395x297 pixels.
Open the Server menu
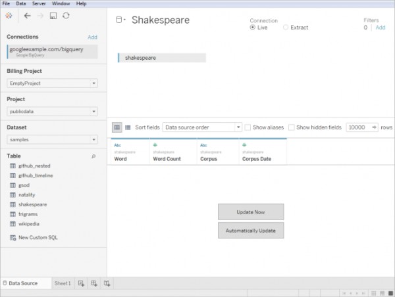click(39, 3)
